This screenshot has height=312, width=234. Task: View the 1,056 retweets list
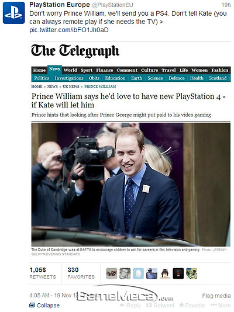click(43, 273)
